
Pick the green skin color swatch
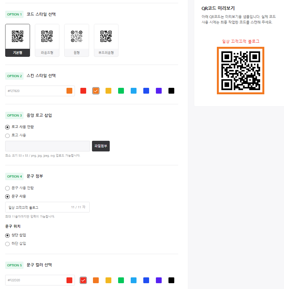point(121,91)
